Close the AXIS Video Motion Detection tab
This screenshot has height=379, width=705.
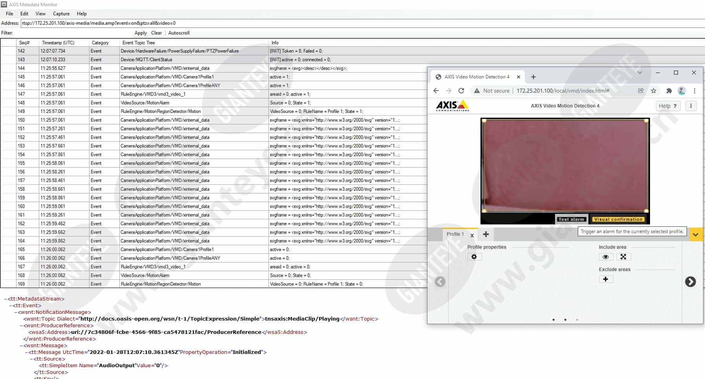[519, 77]
